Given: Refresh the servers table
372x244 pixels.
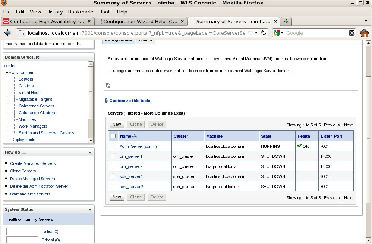Looking at the screenshot, I should coord(108,85).
